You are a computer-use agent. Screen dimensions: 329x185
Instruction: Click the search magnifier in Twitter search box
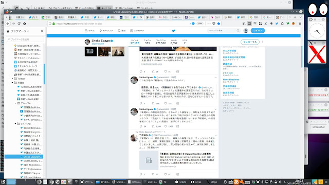point(238,31)
